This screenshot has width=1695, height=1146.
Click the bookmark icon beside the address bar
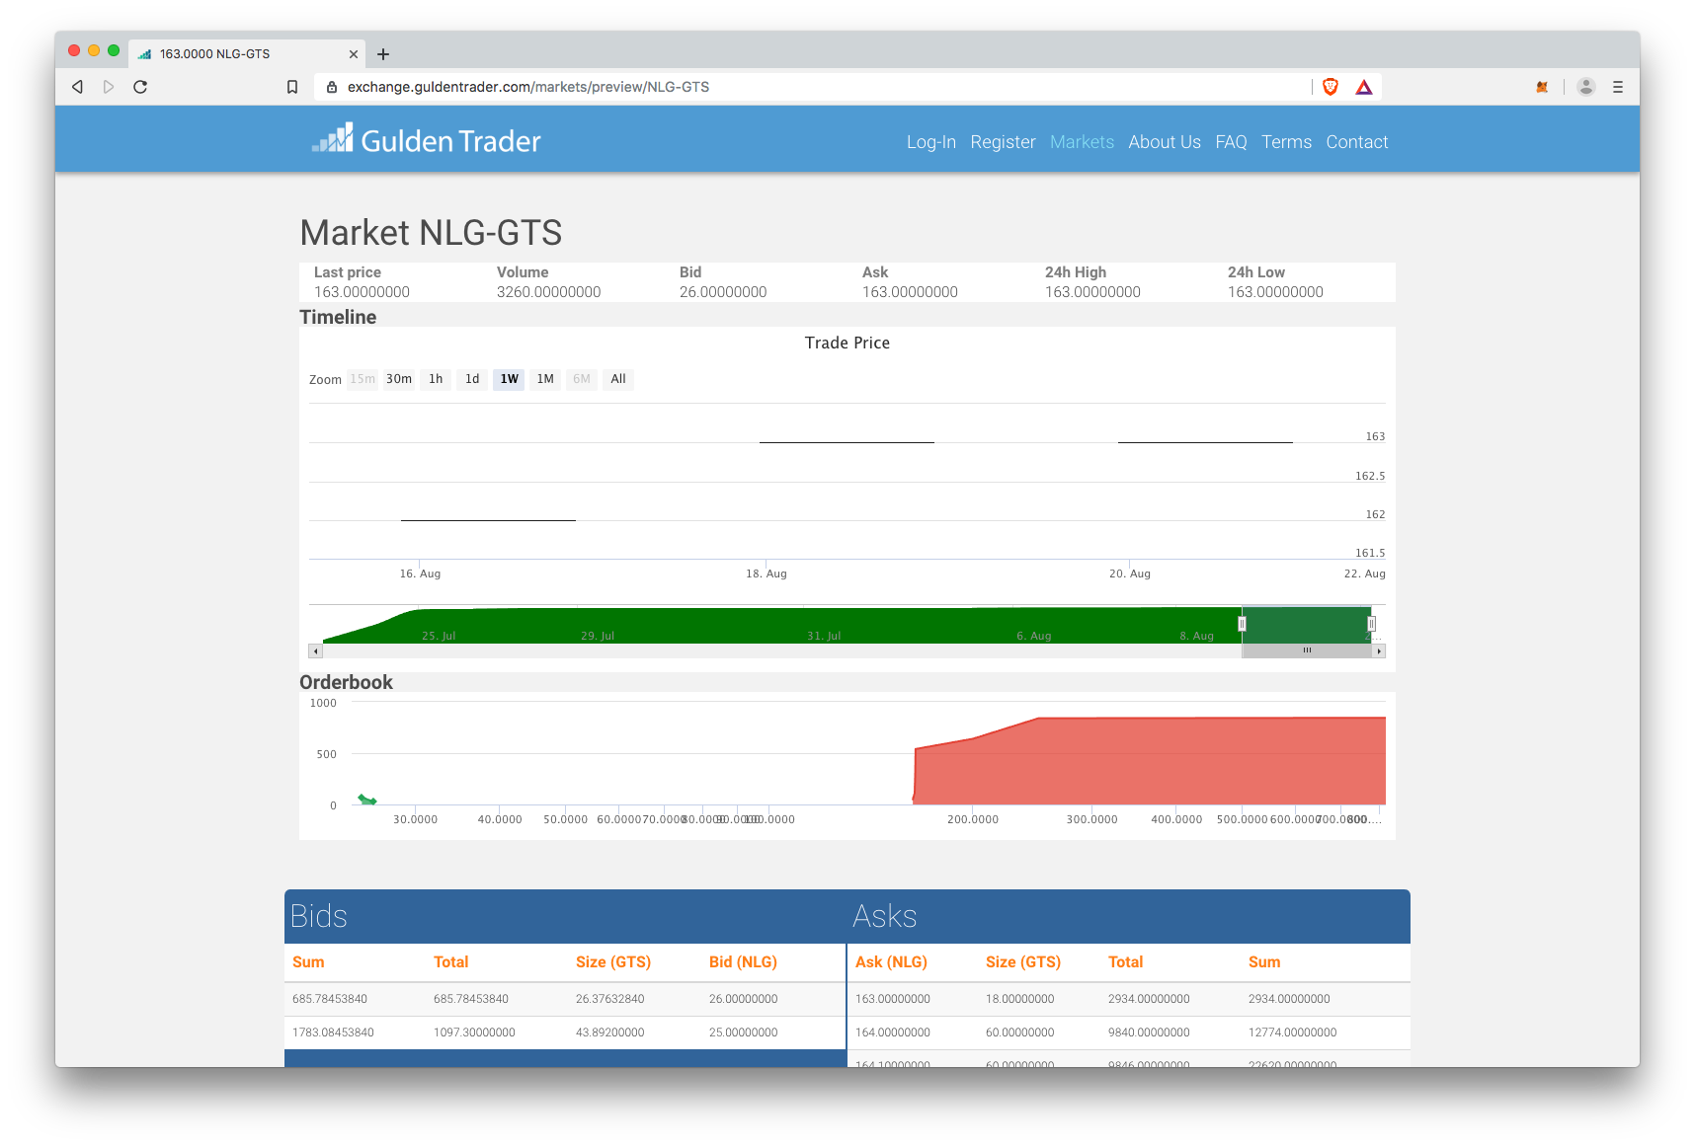[x=292, y=87]
